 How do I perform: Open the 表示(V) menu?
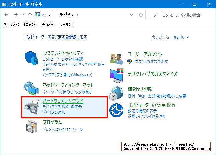[48, 25]
